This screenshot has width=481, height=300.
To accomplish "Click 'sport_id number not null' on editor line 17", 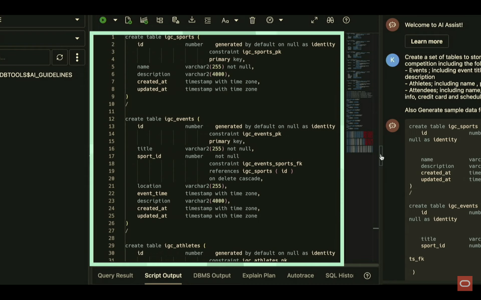I will 188,156.
